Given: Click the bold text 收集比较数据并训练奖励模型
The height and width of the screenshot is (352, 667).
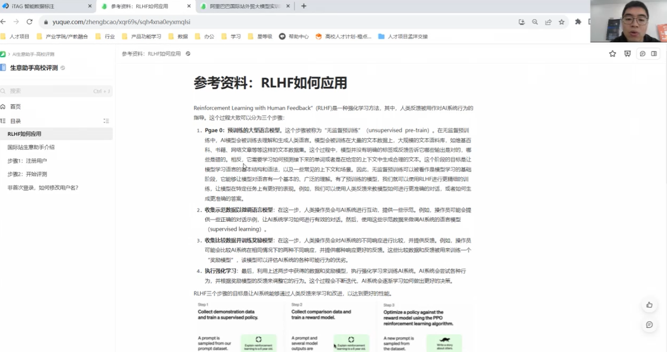Looking at the screenshot, I should click(239, 241).
